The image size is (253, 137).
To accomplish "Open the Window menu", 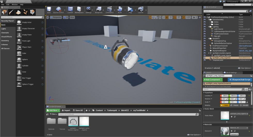I will 15,4.
